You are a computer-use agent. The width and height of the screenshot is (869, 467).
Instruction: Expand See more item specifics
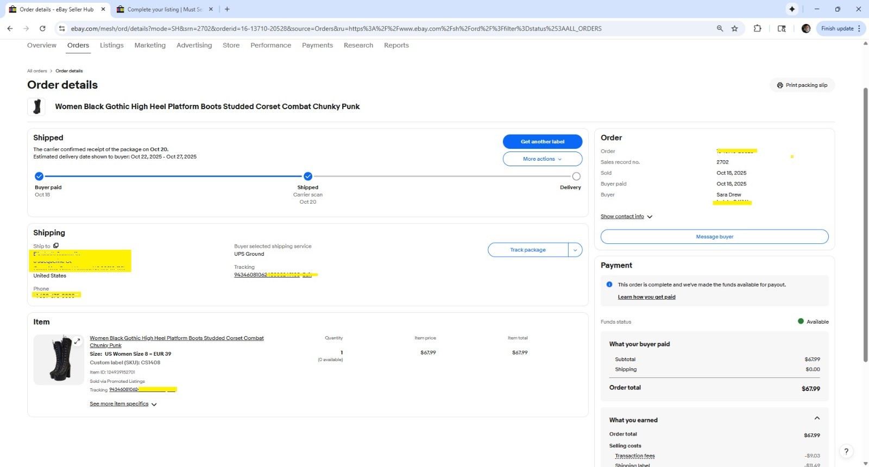tap(123, 404)
